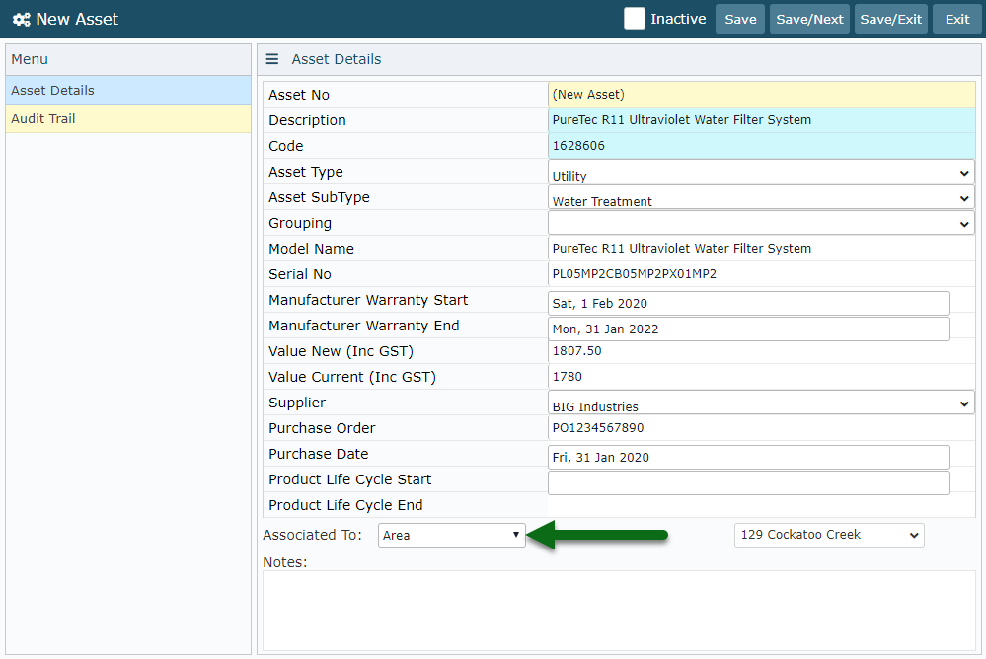Open the Asset Type dropdown

tap(761, 172)
